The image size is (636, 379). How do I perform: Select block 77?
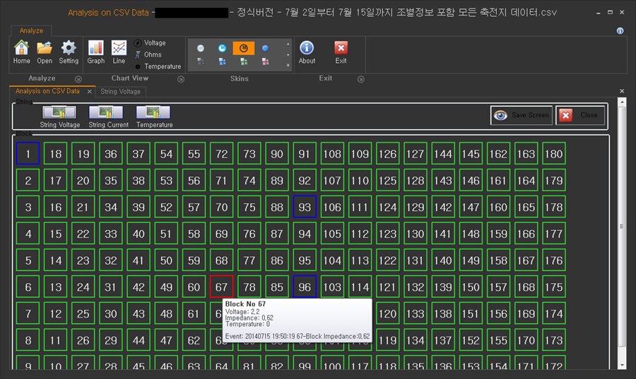tap(249, 260)
